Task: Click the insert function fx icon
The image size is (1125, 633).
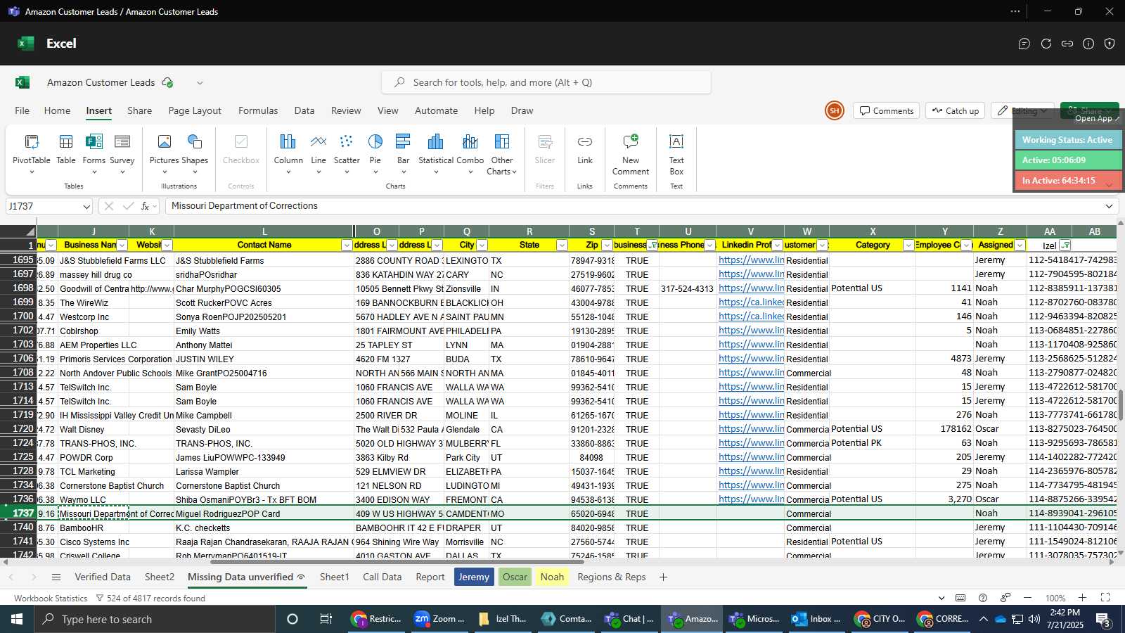Action: coord(146,206)
